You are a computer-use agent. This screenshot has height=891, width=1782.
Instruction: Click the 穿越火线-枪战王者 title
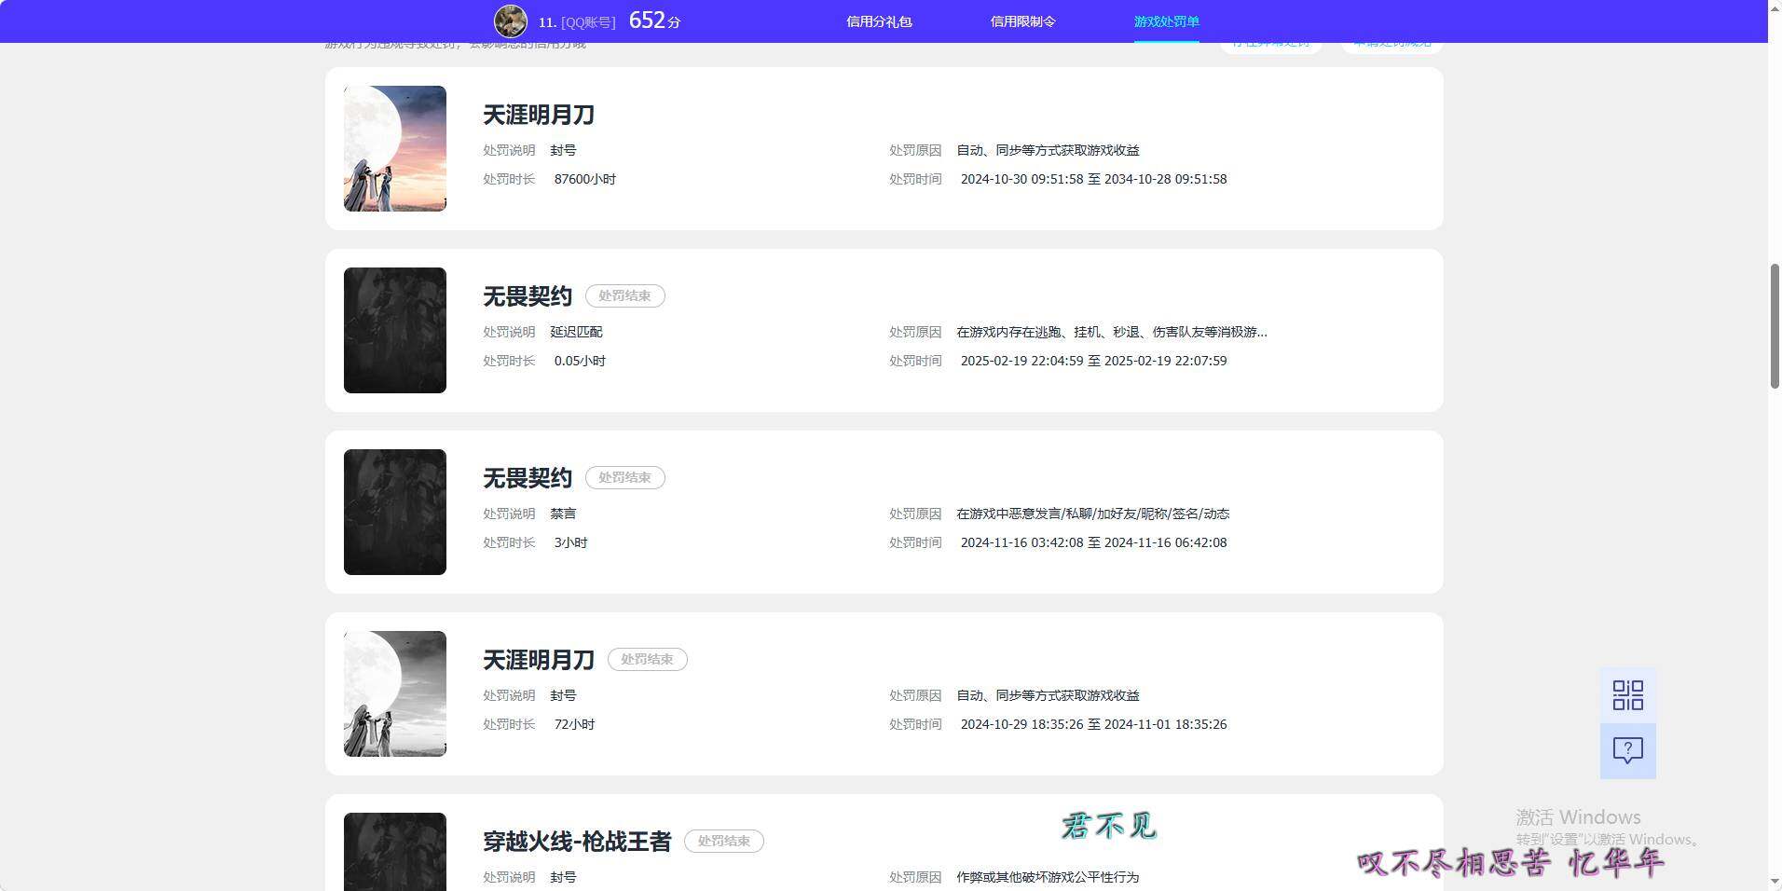(577, 842)
